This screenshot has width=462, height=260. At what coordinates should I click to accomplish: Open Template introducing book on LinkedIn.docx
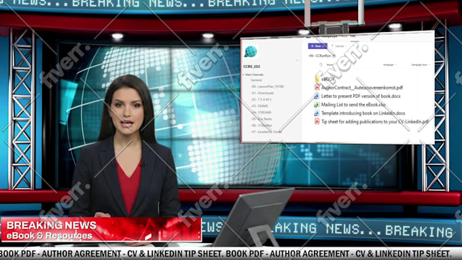coord(363,113)
